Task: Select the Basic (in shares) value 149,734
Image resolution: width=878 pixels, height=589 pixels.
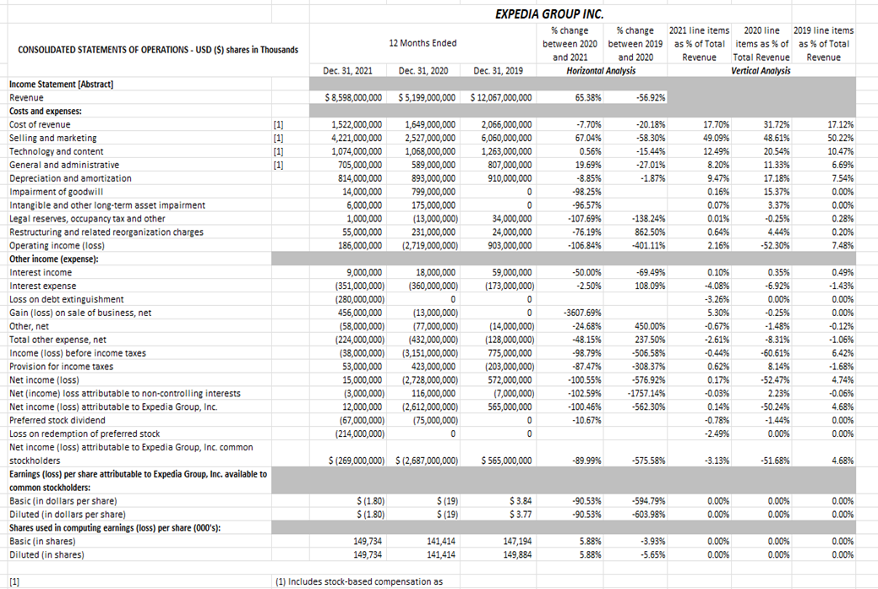Action: coord(368,541)
